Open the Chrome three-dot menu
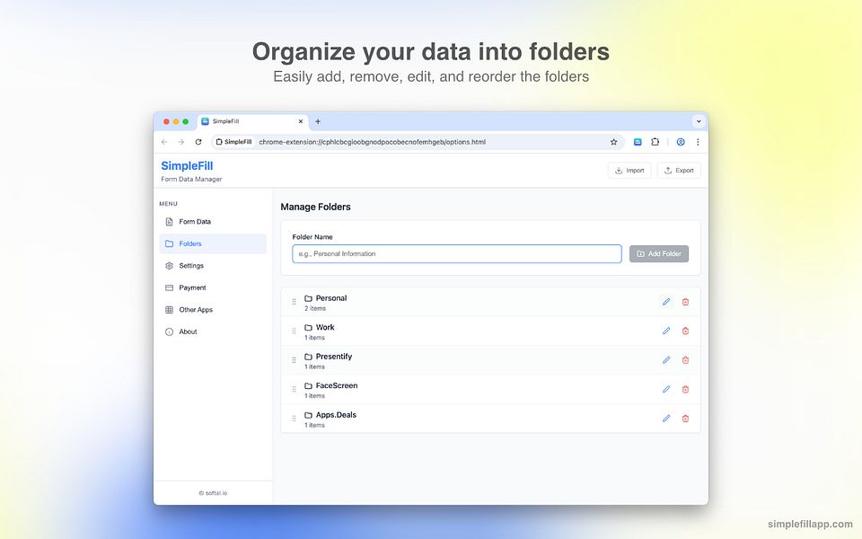The width and height of the screenshot is (862, 539). click(698, 141)
